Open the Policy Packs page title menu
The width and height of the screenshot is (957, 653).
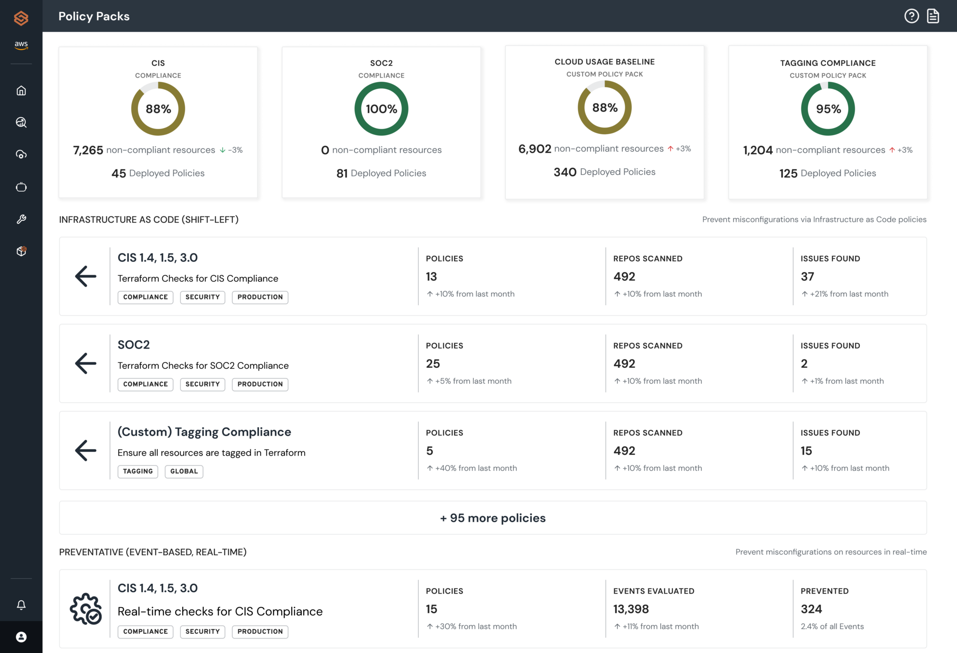(93, 16)
